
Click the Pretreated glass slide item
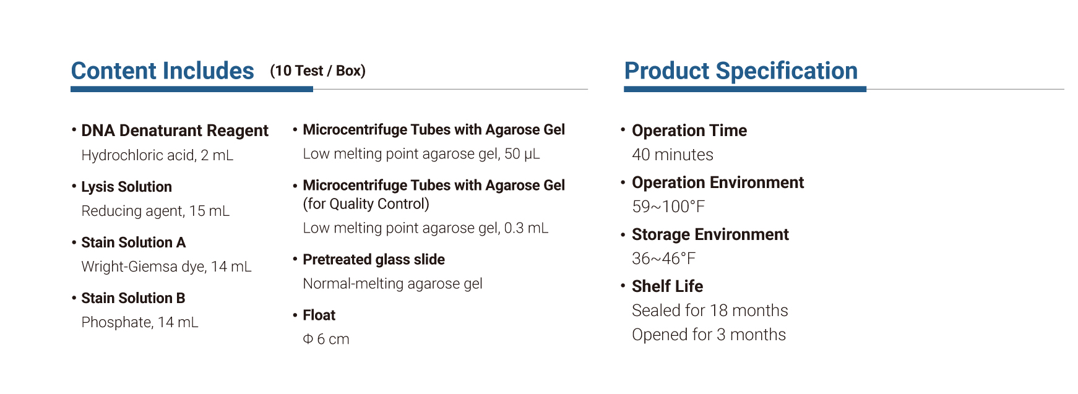[x=374, y=260]
